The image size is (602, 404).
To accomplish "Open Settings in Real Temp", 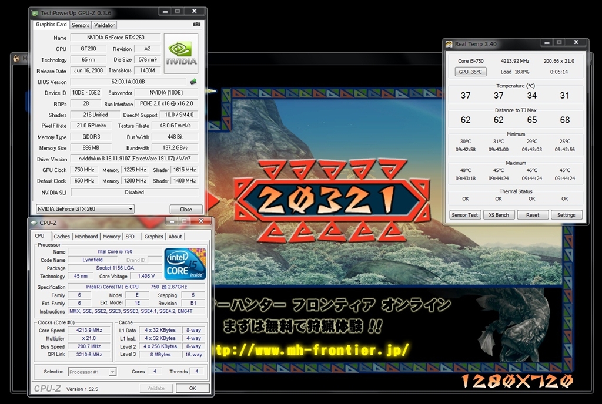I will (566, 215).
